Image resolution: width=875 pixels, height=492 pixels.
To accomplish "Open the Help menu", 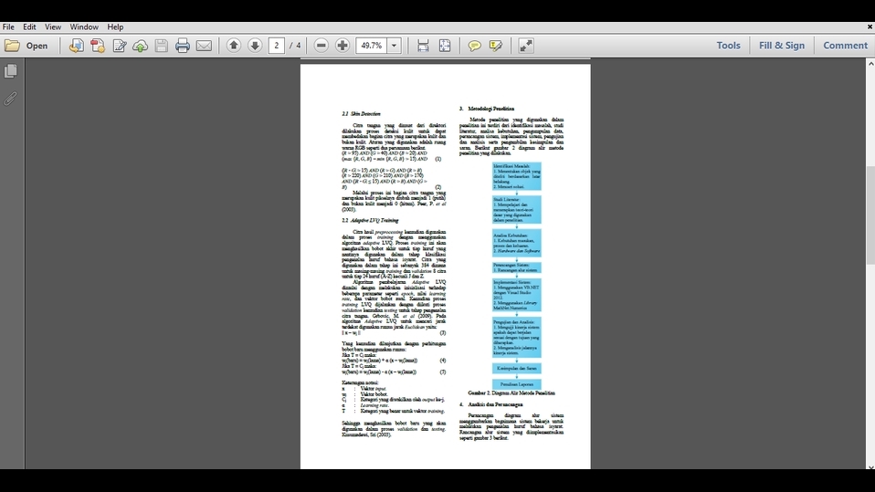I will tap(115, 26).
